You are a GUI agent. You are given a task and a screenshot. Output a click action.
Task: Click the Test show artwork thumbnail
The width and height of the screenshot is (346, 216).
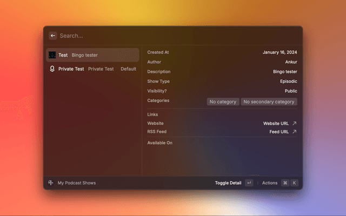pyautogui.click(x=52, y=55)
